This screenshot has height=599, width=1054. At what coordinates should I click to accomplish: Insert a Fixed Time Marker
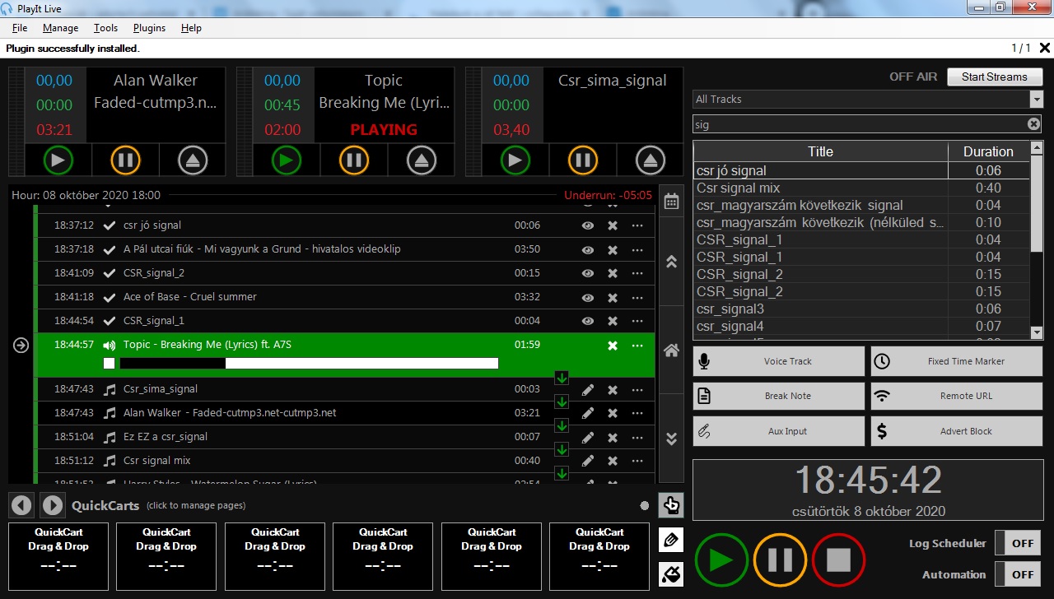957,361
